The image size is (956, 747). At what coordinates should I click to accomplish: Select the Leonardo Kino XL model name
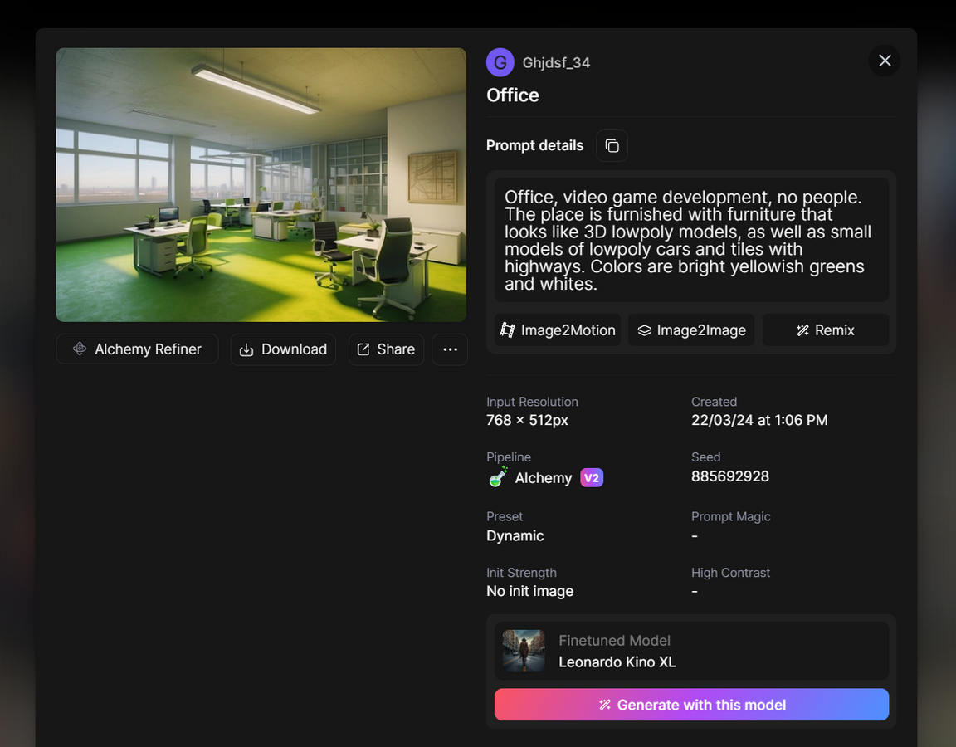(617, 662)
